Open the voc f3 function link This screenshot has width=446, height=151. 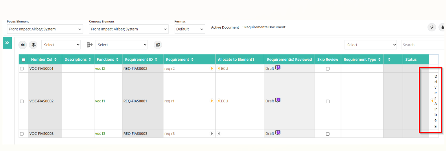point(100,133)
